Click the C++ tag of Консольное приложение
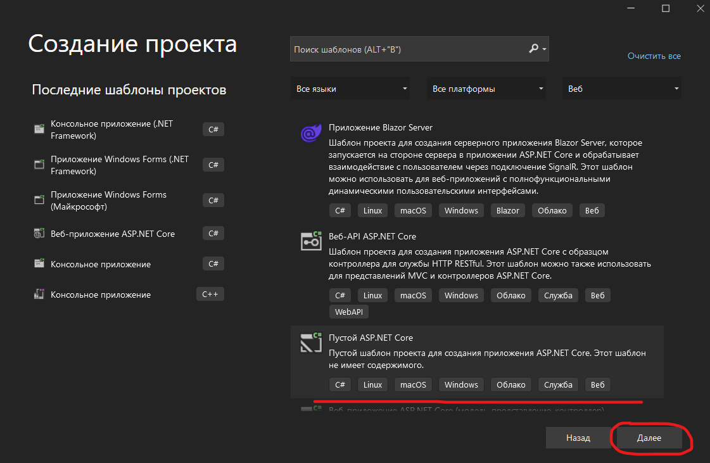710x463 pixels. (x=210, y=294)
